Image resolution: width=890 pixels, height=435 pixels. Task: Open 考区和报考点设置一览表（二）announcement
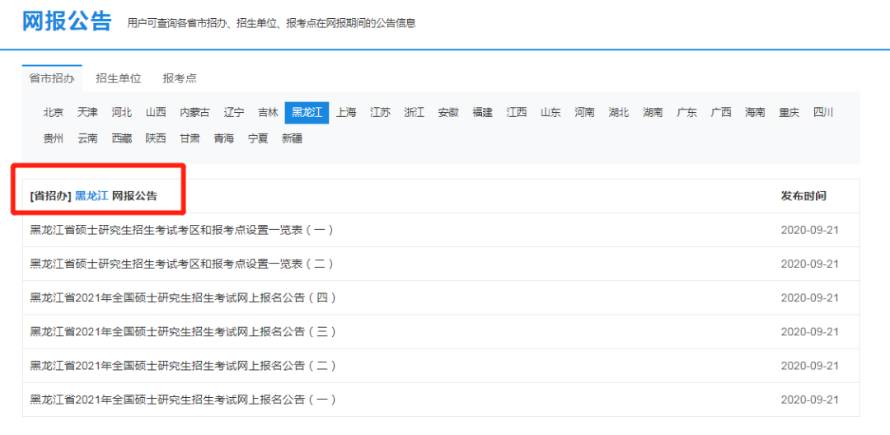181,264
